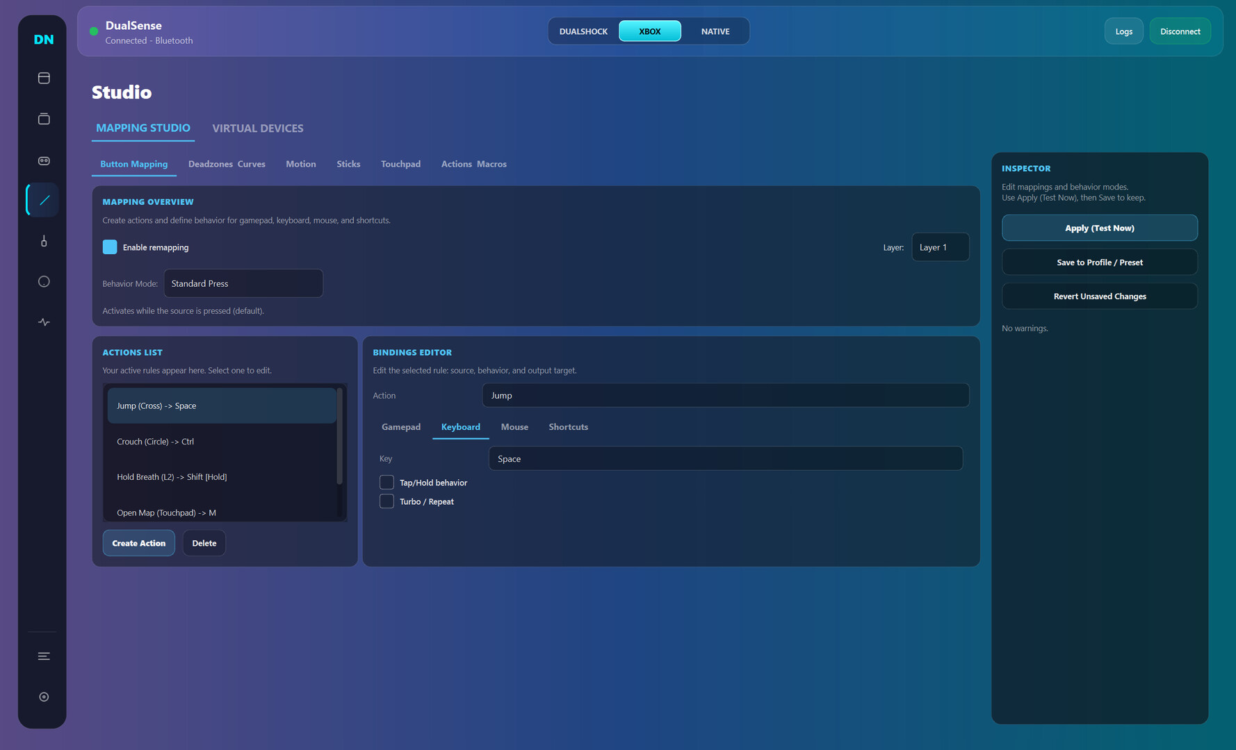Toggle the Enable remapping checkbox
The image size is (1236, 750).
tap(110, 247)
